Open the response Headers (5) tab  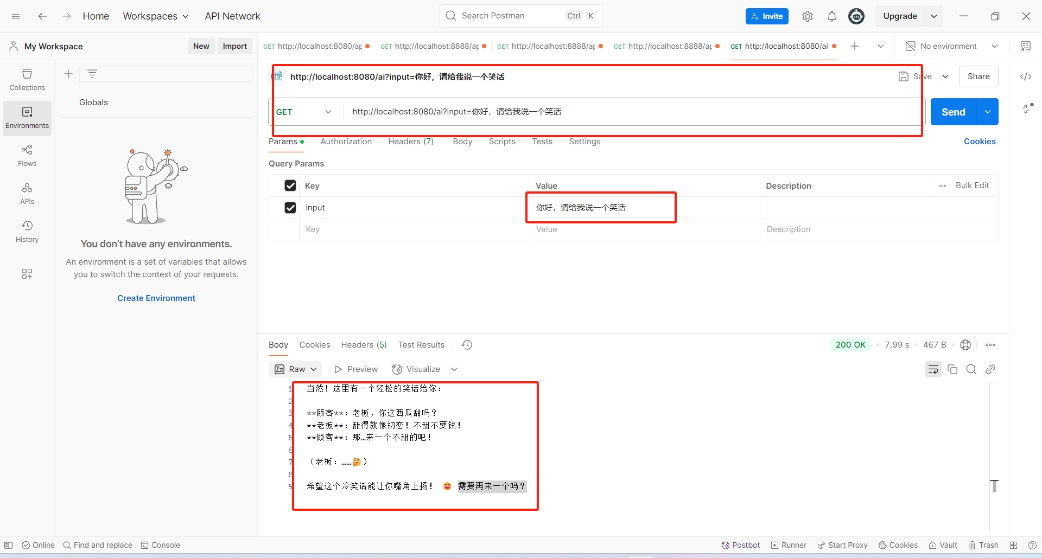pyautogui.click(x=364, y=345)
